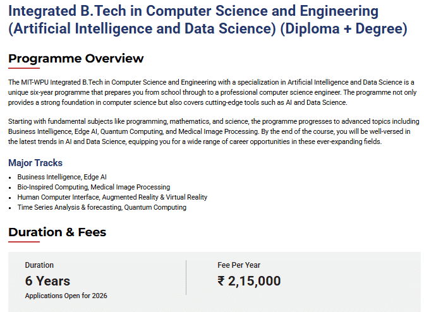Viewport: 424px width, 312px height.
Task: Select the Time Series Analysis & forecasting item
Action: (x=102, y=207)
